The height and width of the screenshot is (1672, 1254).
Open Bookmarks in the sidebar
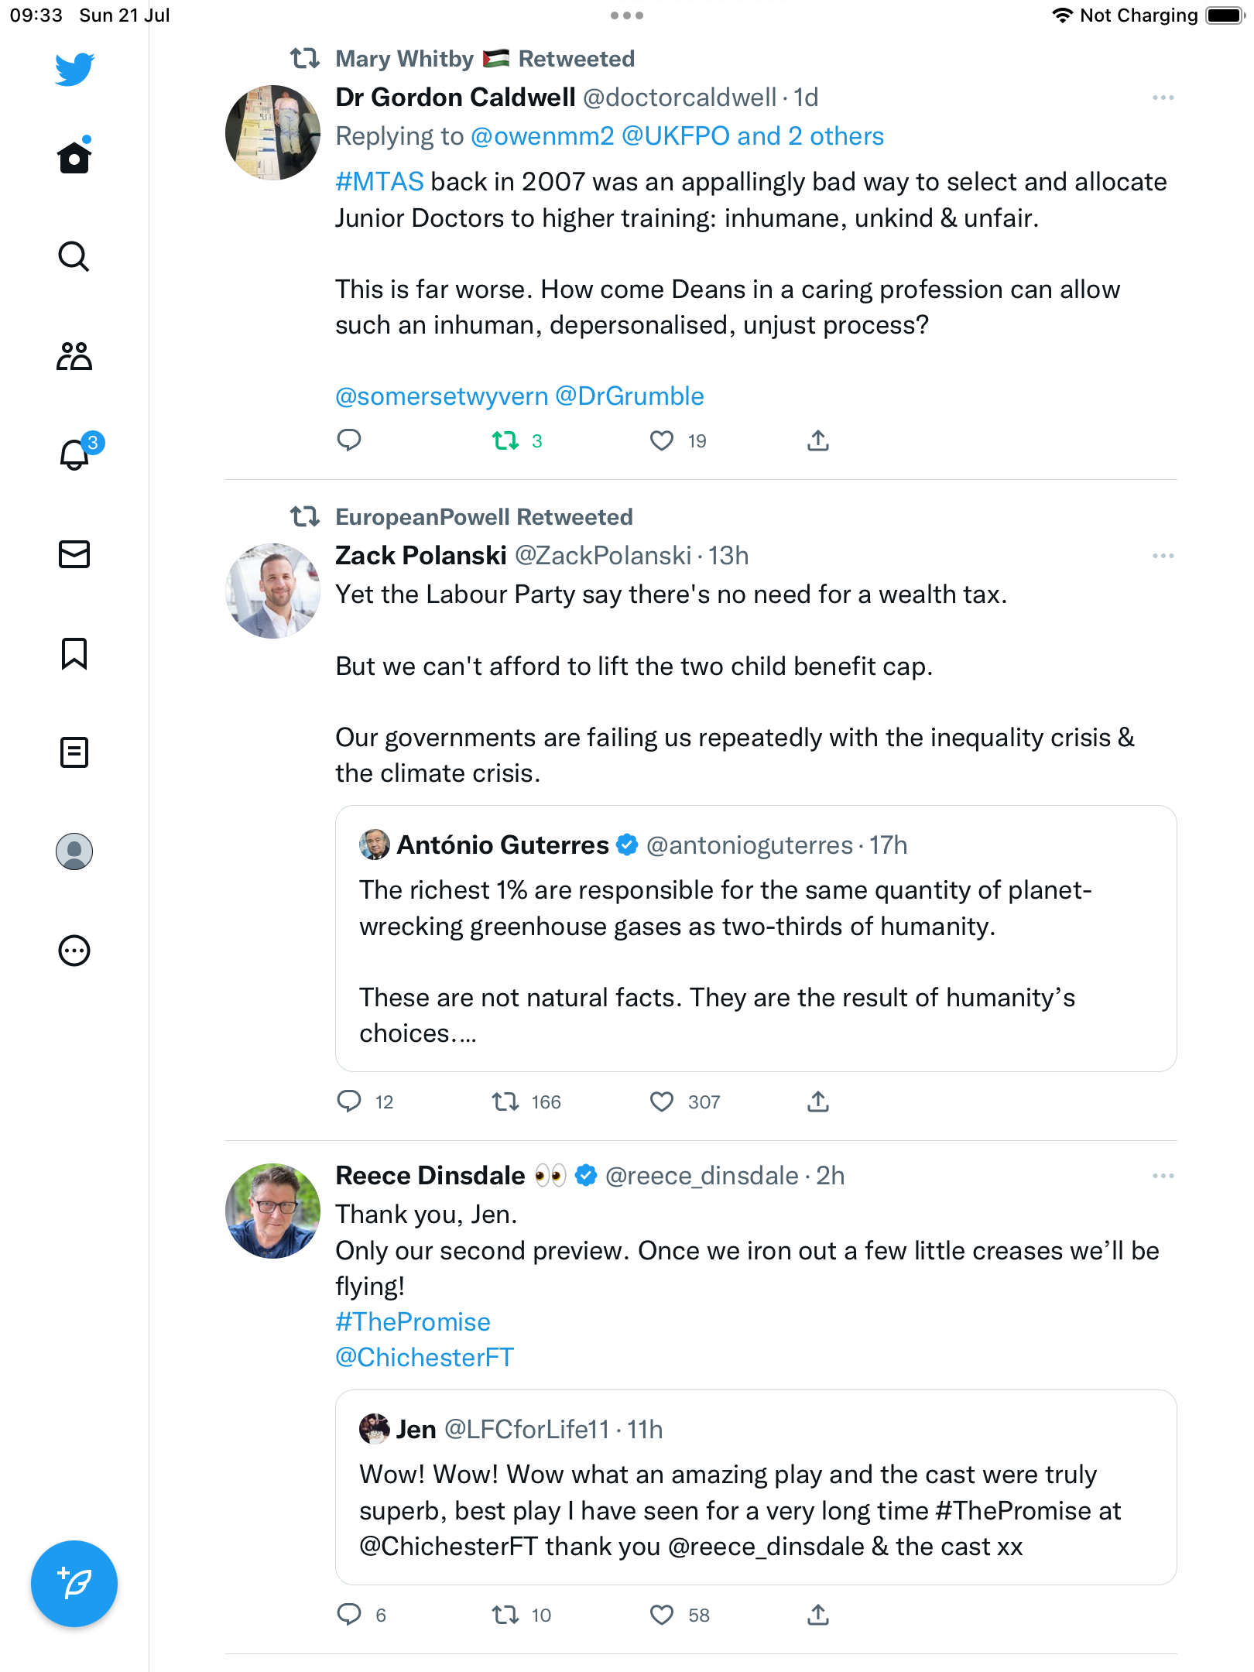(74, 653)
